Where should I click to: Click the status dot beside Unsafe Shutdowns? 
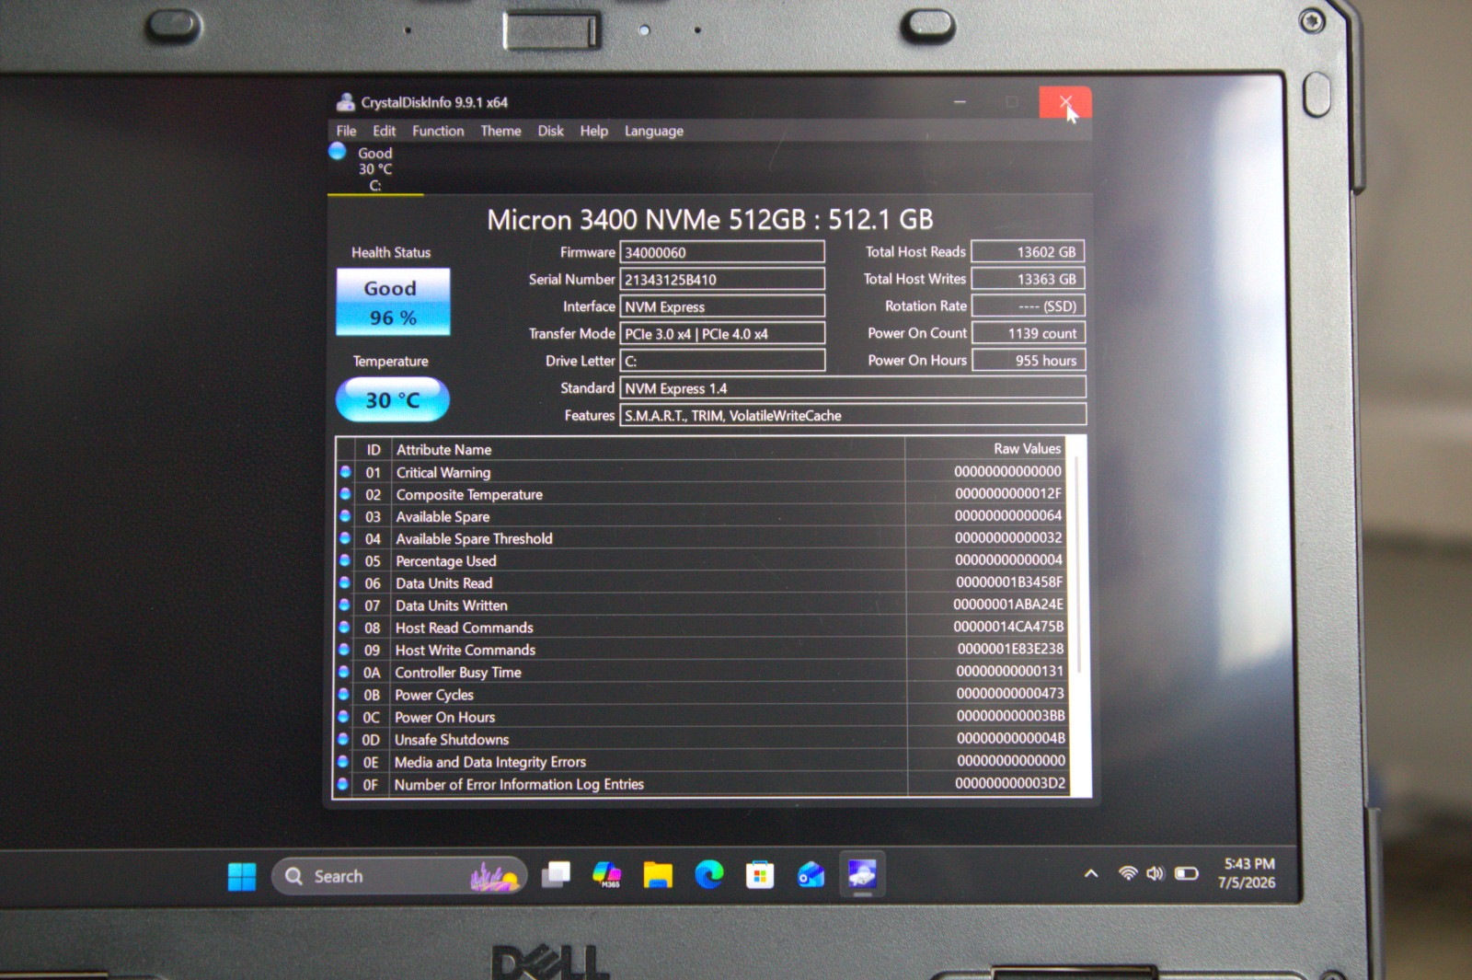(343, 739)
